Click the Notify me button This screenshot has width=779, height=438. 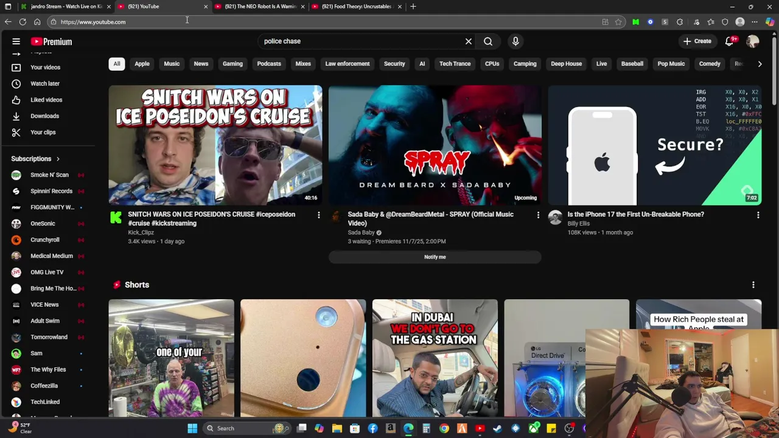(435, 257)
